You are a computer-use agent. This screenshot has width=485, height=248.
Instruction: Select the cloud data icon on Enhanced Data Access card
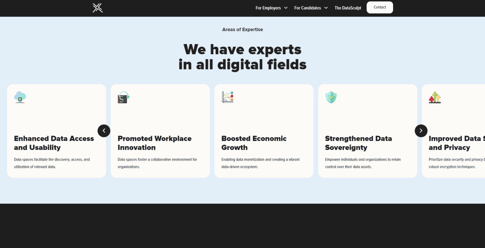pyautogui.click(x=20, y=97)
